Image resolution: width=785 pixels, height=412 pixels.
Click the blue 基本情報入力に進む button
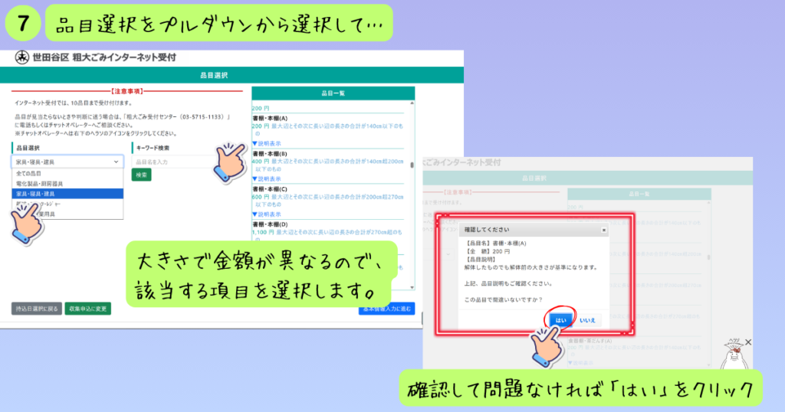tap(386, 309)
